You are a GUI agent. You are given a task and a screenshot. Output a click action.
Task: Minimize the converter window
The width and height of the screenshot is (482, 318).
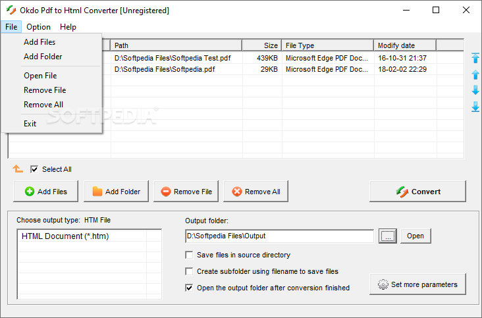406,10
